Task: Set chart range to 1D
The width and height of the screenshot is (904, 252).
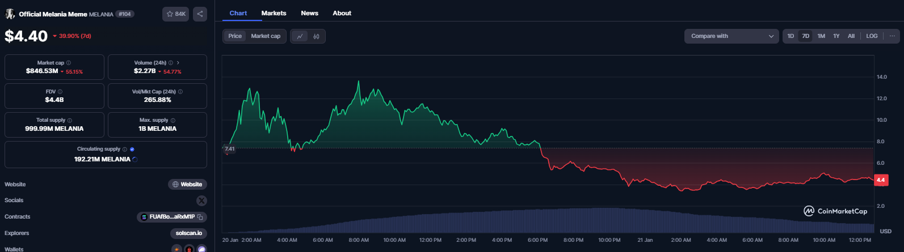Action: 791,36
